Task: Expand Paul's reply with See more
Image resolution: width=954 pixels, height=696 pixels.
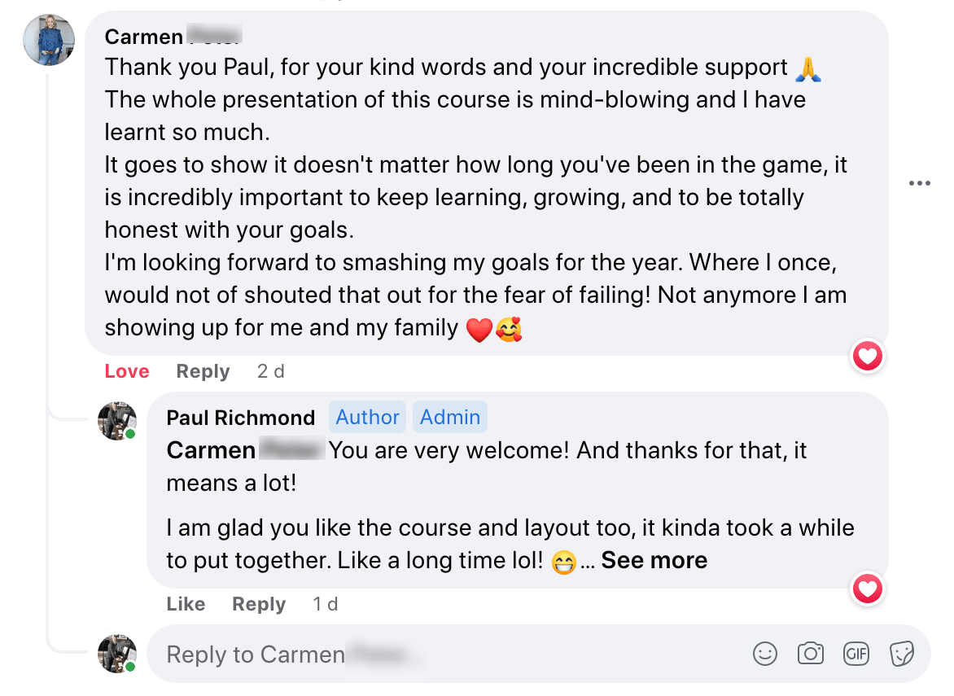Action: pos(654,560)
